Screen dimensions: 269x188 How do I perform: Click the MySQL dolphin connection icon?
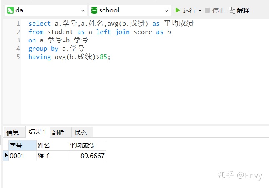tap(10, 10)
